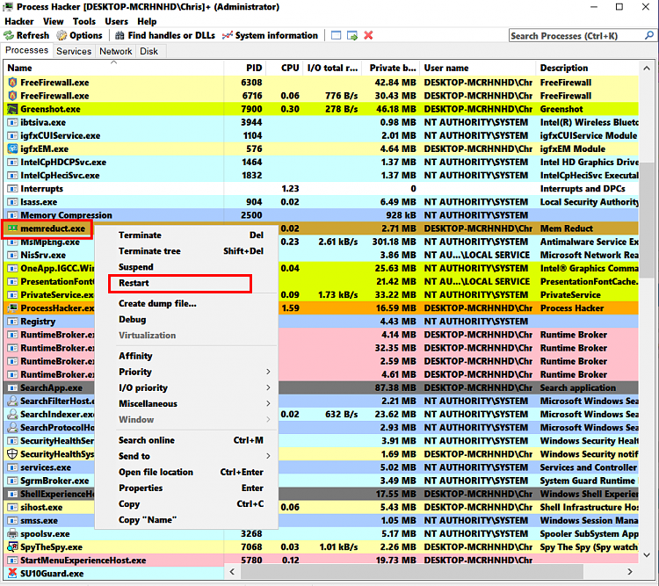The image size is (659, 586).
Task: Open System information graph window
Action: click(x=271, y=35)
